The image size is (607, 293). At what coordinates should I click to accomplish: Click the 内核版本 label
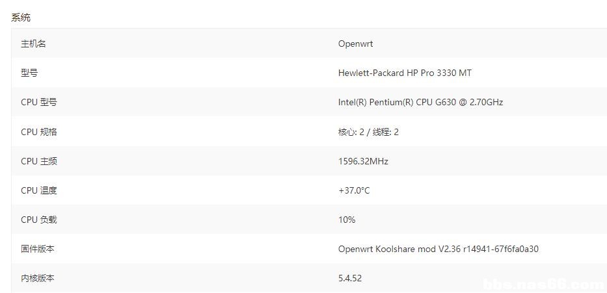pyautogui.click(x=38, y=278)
